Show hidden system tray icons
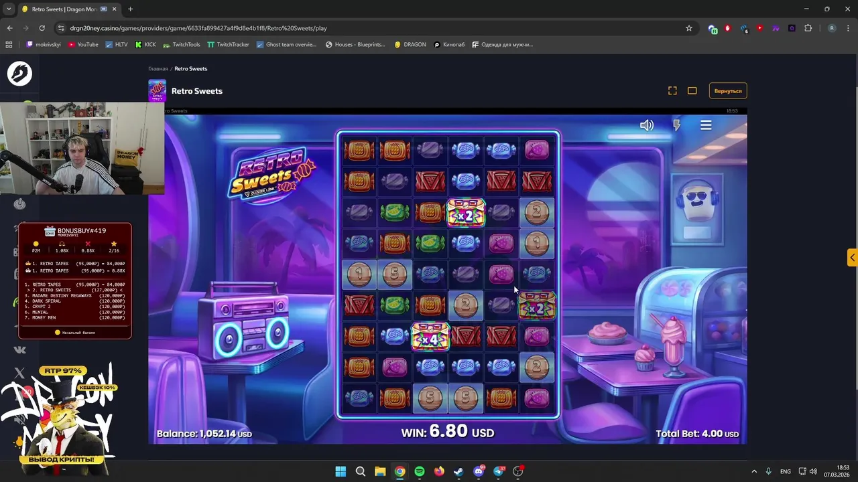This screenshot has height=482, width=858. click(753, 471)
